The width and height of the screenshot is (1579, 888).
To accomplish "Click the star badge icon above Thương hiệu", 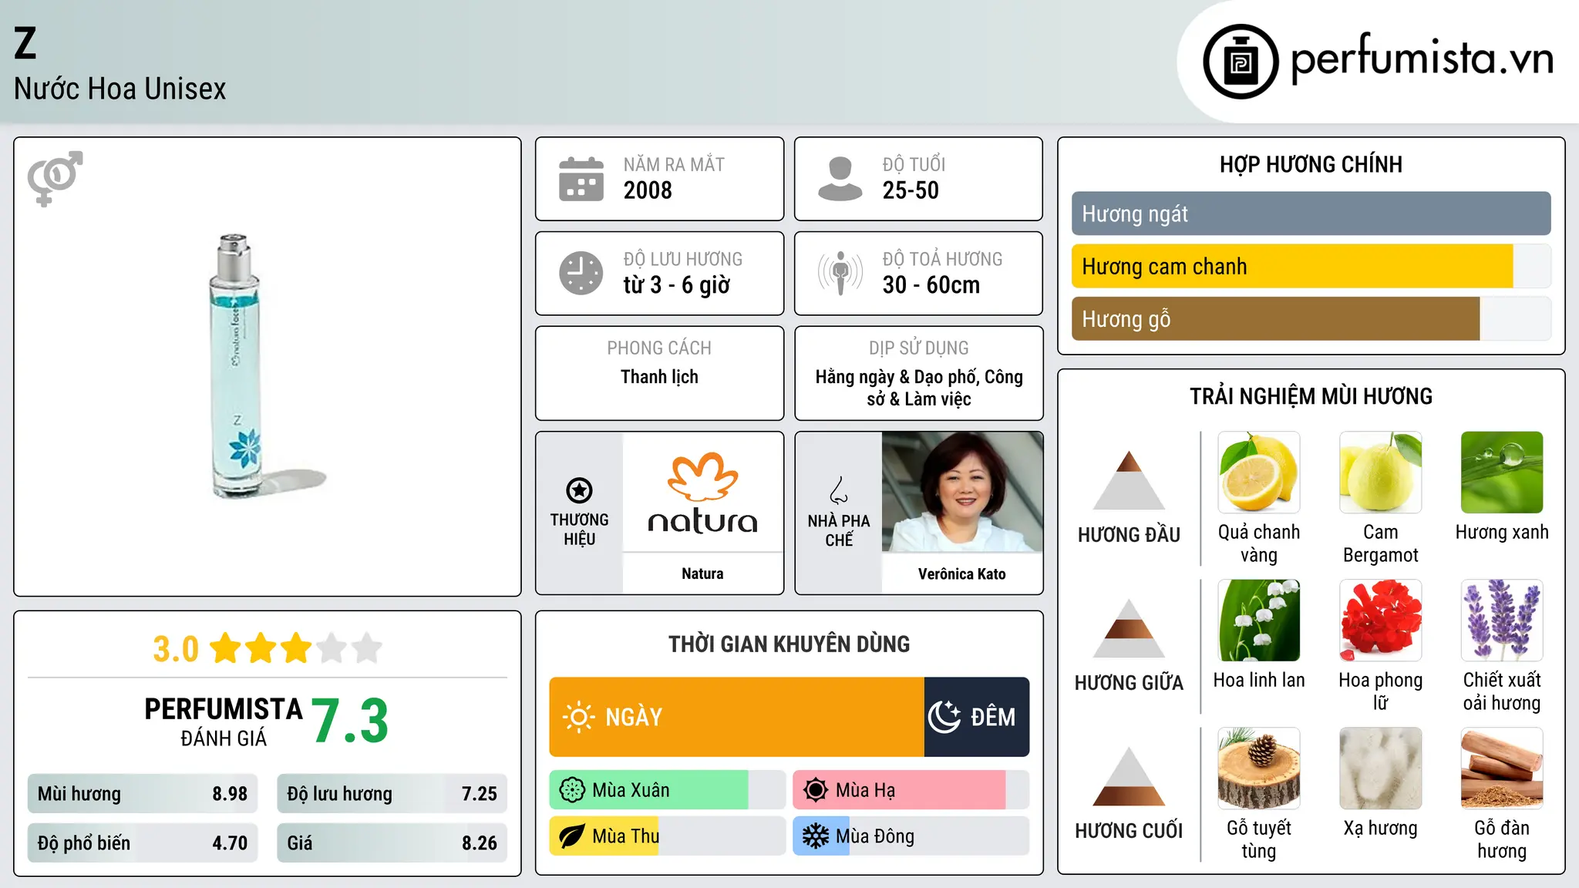I will 579,490.
